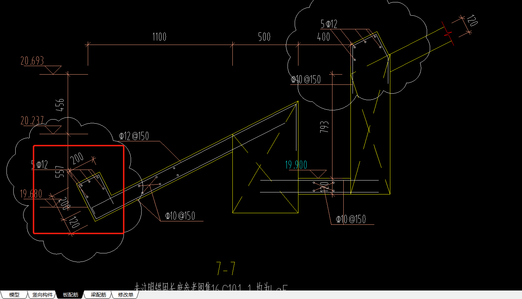Select the 1100 dimension text
Screen dimensions: 522x299
(159, 37)
